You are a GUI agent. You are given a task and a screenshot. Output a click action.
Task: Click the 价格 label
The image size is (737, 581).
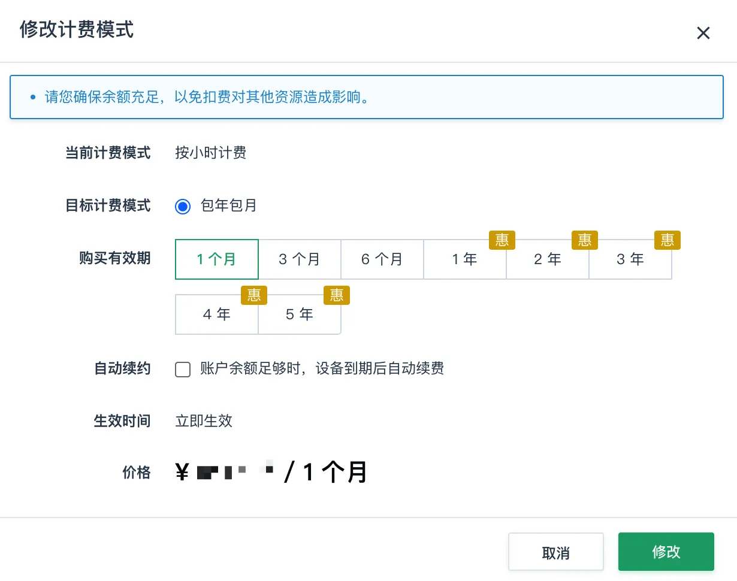pos(137,473)
